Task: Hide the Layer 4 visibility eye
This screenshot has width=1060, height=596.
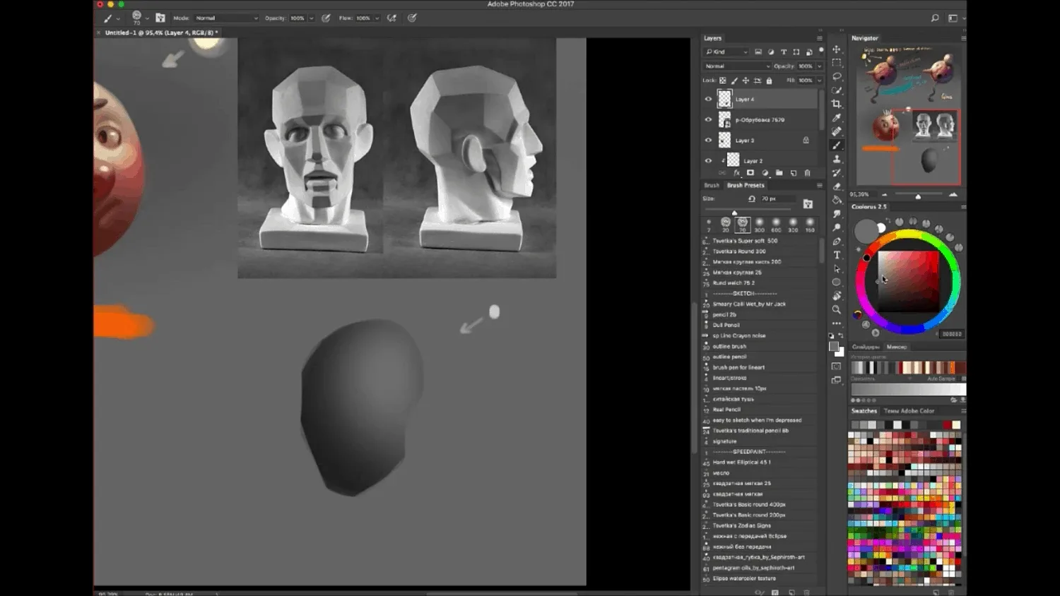Action: coord(708,99)
